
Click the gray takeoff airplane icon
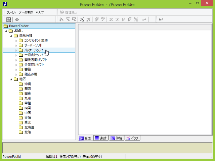point(88,19)
